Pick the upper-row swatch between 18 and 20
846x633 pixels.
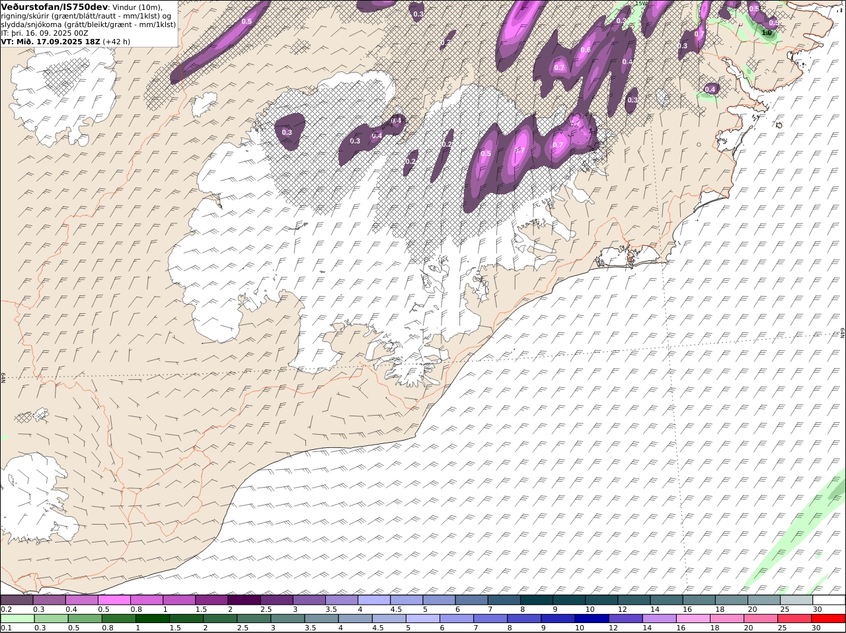731,600
